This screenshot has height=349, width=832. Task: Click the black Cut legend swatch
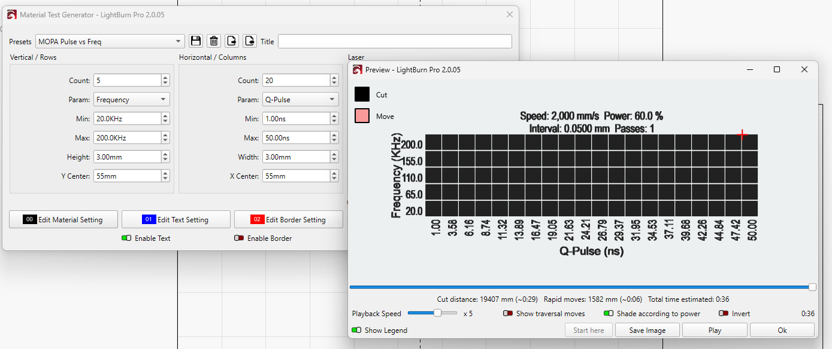click(362, 94)
